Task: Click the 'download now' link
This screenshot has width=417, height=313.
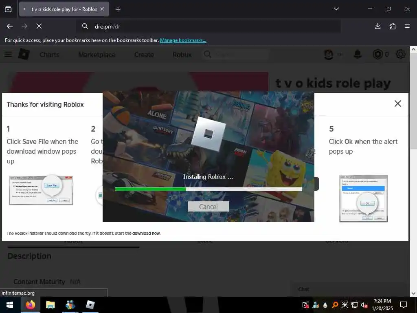Action: 146,233
